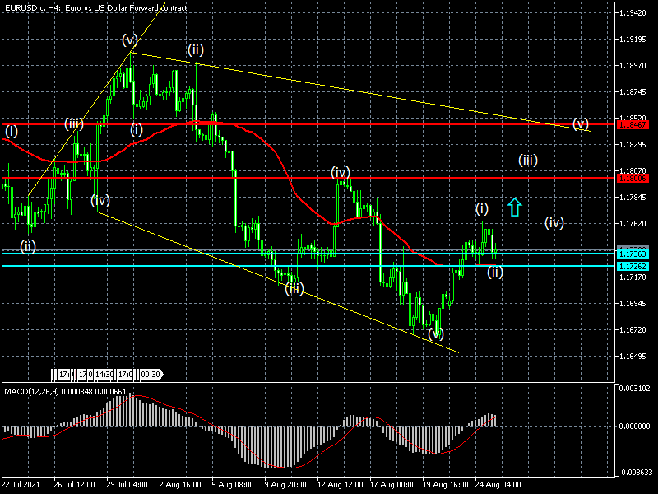The height and width of the screenshot is (494, 658).
Task: Click the 1.19420 value on the price scale
Action: click(x=634, y=14)
